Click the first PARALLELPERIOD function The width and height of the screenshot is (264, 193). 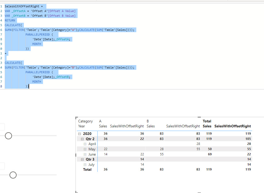[x=37, y=35]
